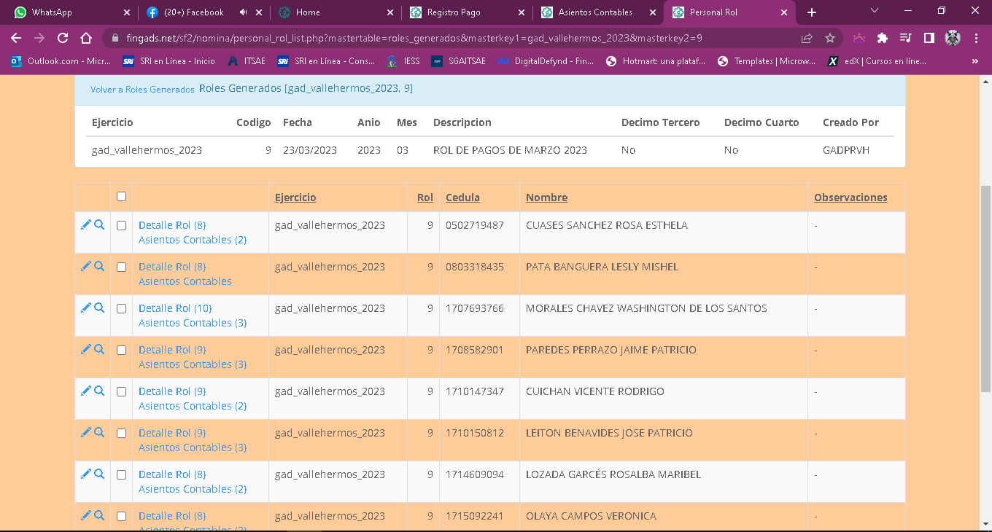
Task: Click the address bar URL field
Action: (x=438, y=38)
